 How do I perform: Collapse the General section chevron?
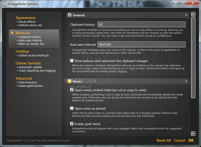[x=186, y=15]
